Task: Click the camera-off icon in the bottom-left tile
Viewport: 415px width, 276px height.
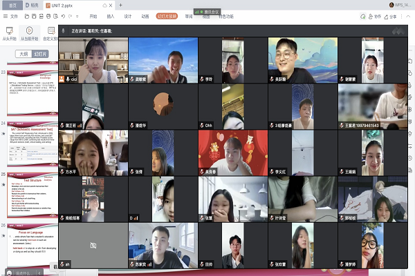Action: pyautogui.click(x=93, y=245)
